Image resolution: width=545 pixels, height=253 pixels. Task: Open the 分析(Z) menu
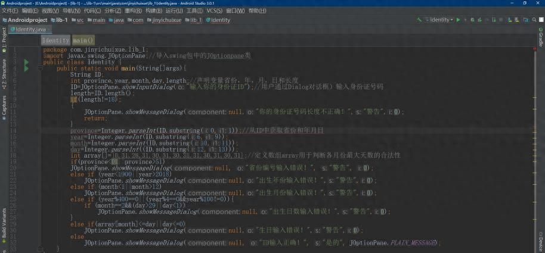(x=113, y=11)
